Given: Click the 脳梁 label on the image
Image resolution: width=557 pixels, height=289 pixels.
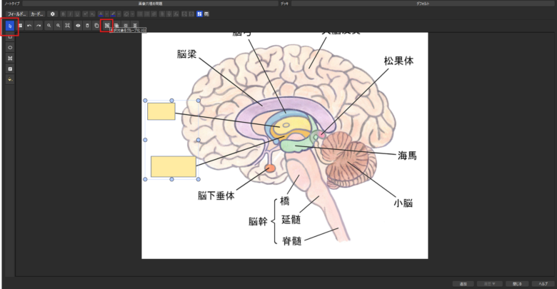Looking at the screenshot, I should pyautogui.click(x=186, y=54).
